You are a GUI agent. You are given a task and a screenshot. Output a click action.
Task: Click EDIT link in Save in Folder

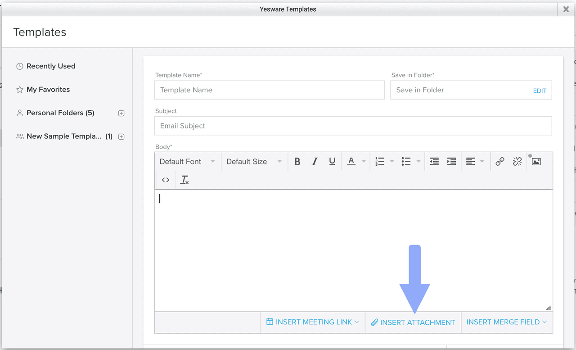(540, 91)
